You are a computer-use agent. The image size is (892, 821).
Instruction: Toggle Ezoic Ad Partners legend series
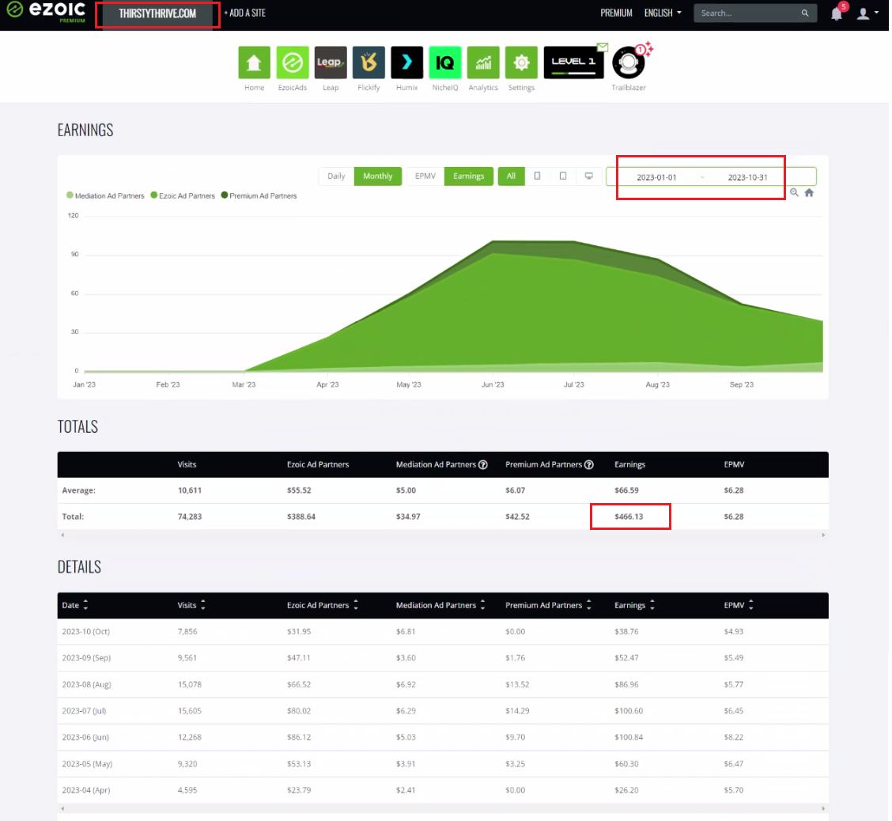point(183,195)
